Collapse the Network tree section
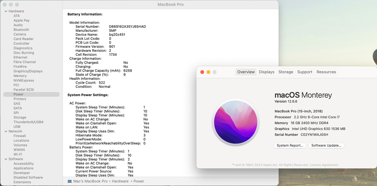This screenshot has height=186, width=377. [x=6, y=131]
